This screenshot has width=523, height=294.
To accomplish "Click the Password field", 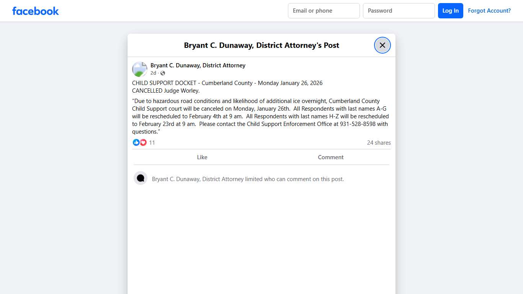I will 399,11.
